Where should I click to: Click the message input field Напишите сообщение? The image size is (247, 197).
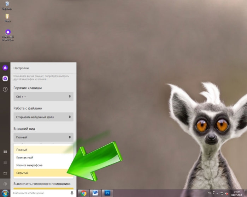coord(40,193)
